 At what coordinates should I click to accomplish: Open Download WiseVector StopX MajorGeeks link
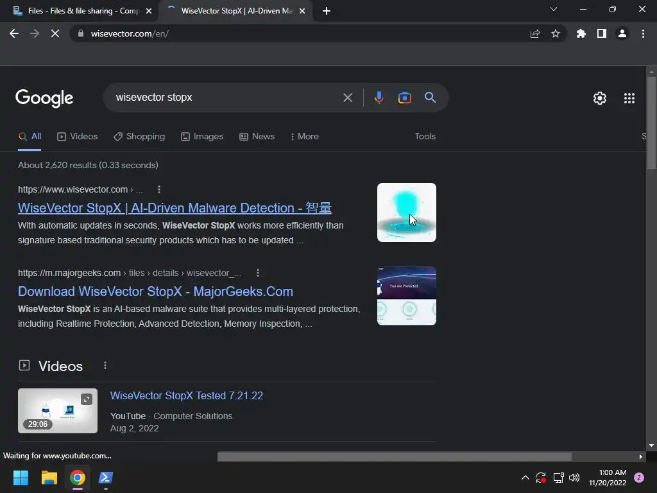coord(155,291)
